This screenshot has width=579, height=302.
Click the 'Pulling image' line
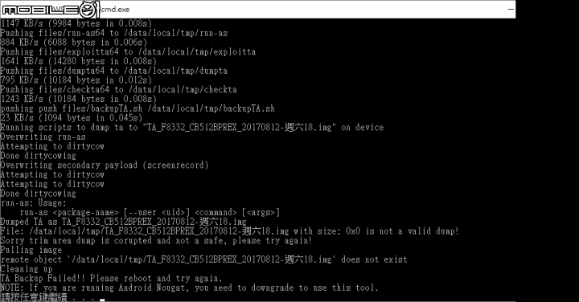(31, 250)
